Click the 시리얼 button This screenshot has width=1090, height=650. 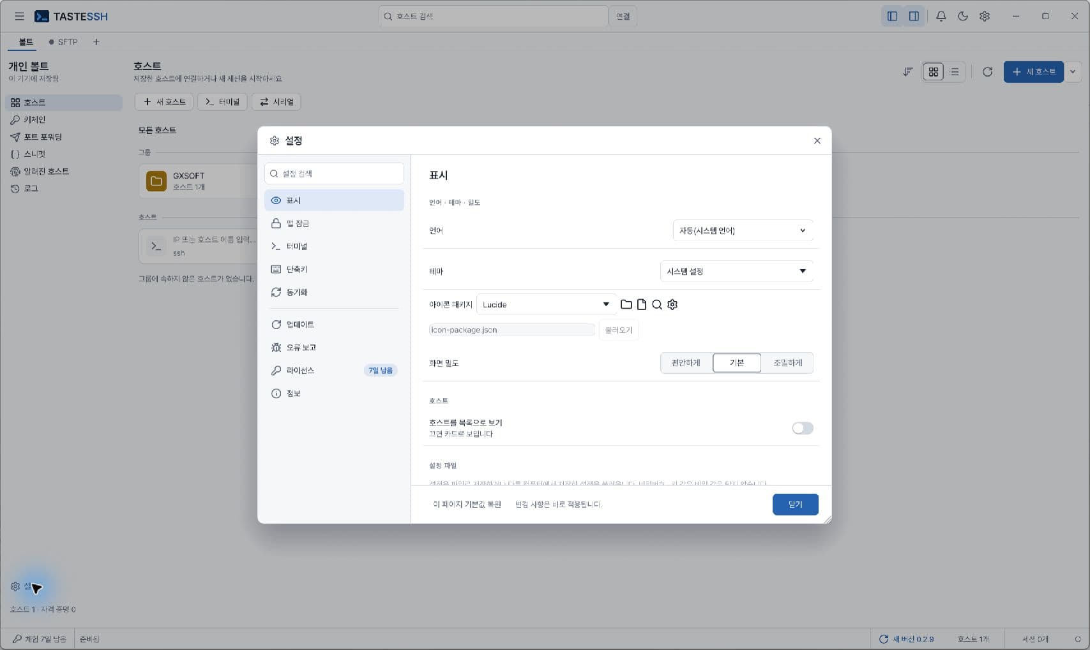click(x=276, y=101)
